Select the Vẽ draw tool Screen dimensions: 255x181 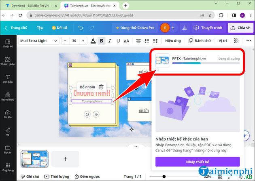(x=8, y=132)
